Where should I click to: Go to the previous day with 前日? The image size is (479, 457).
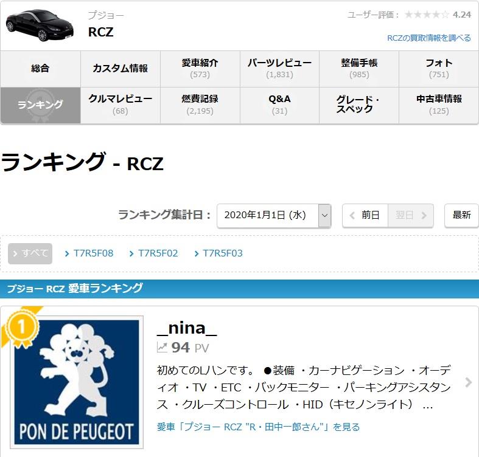click(365, 215)
